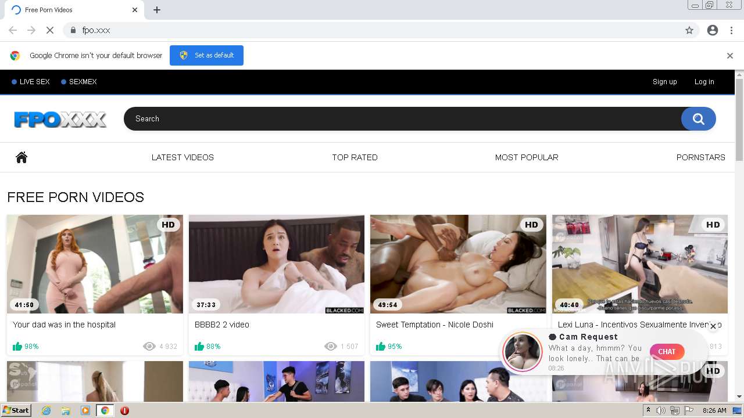Screen dimensions: 744x418
Task: Click the Action Center flag tray icon
Action: click(689, 410)
